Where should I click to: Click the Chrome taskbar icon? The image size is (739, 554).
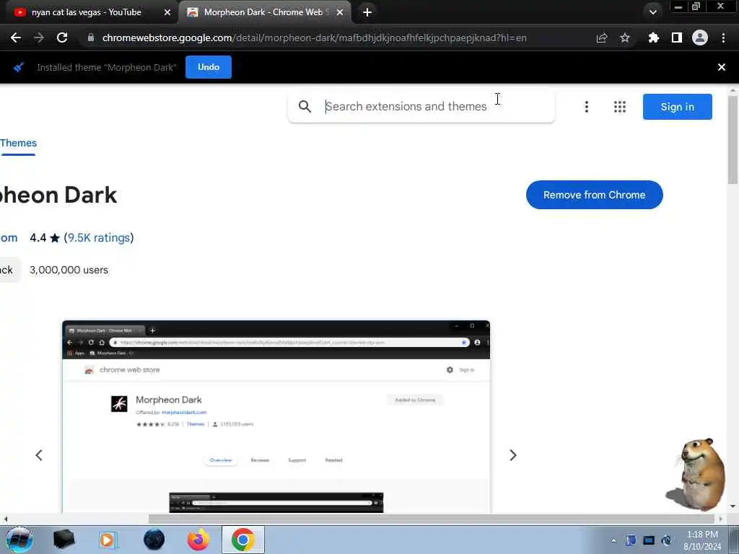[243, 540]
